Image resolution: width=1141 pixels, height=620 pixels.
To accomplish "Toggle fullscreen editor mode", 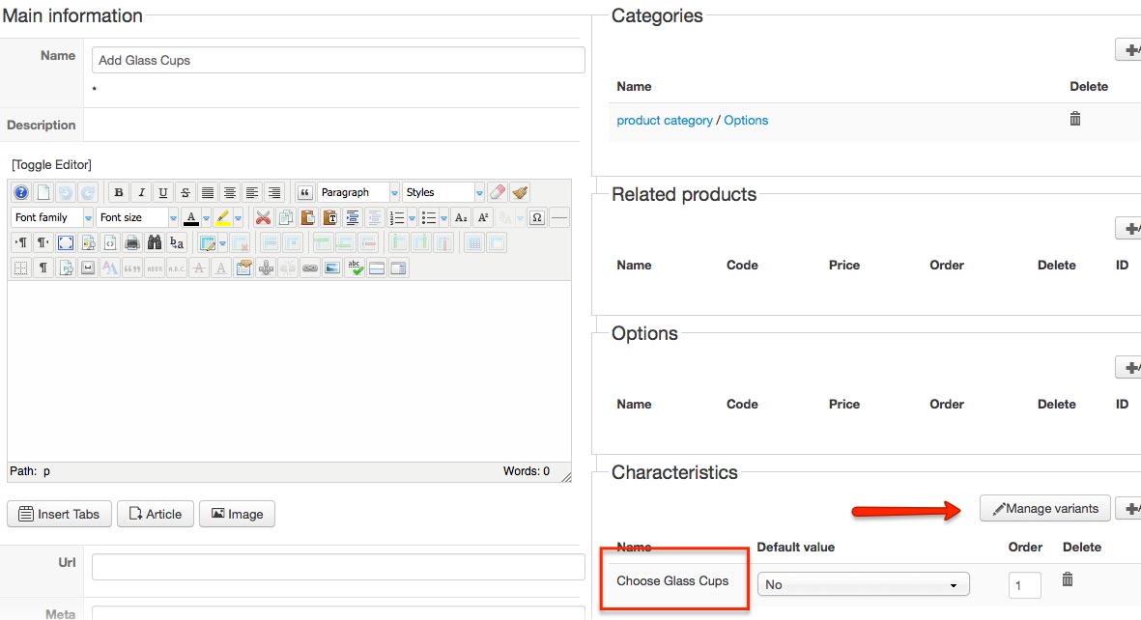I will tap(66, 242).
